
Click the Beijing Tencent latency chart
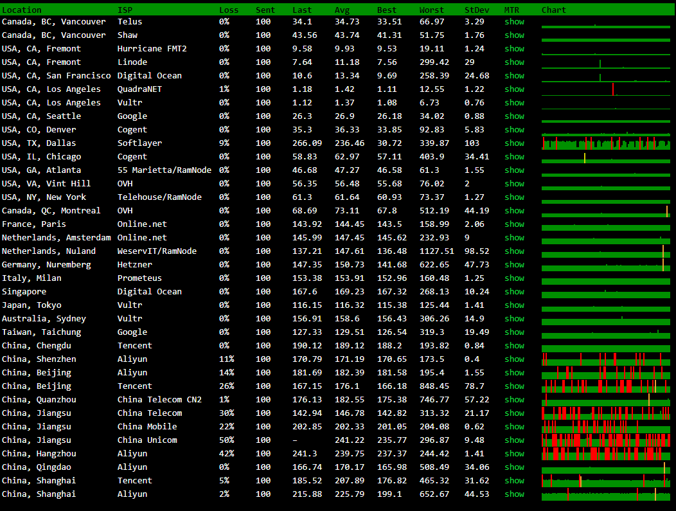tap(606, 386)
